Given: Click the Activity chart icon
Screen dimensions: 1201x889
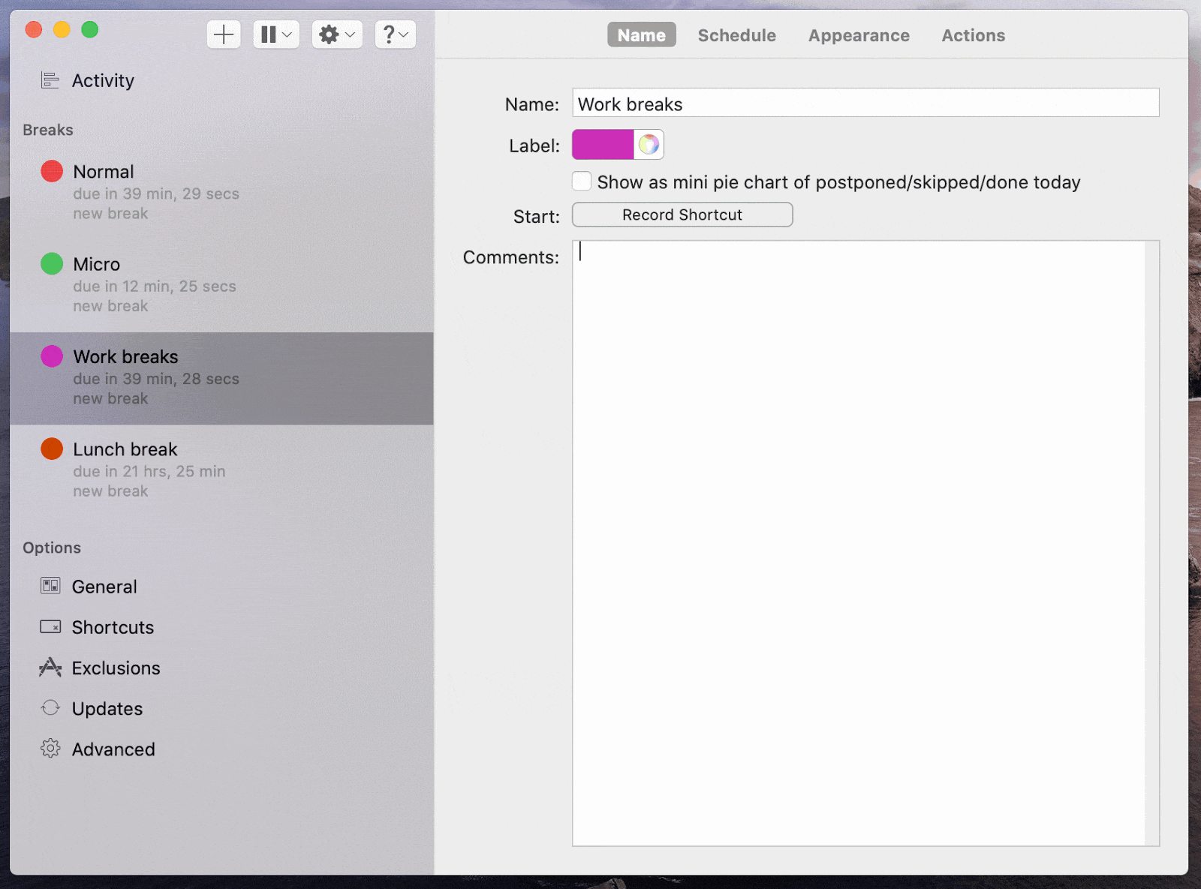Looking at the screenshot, I should [50, 80].
